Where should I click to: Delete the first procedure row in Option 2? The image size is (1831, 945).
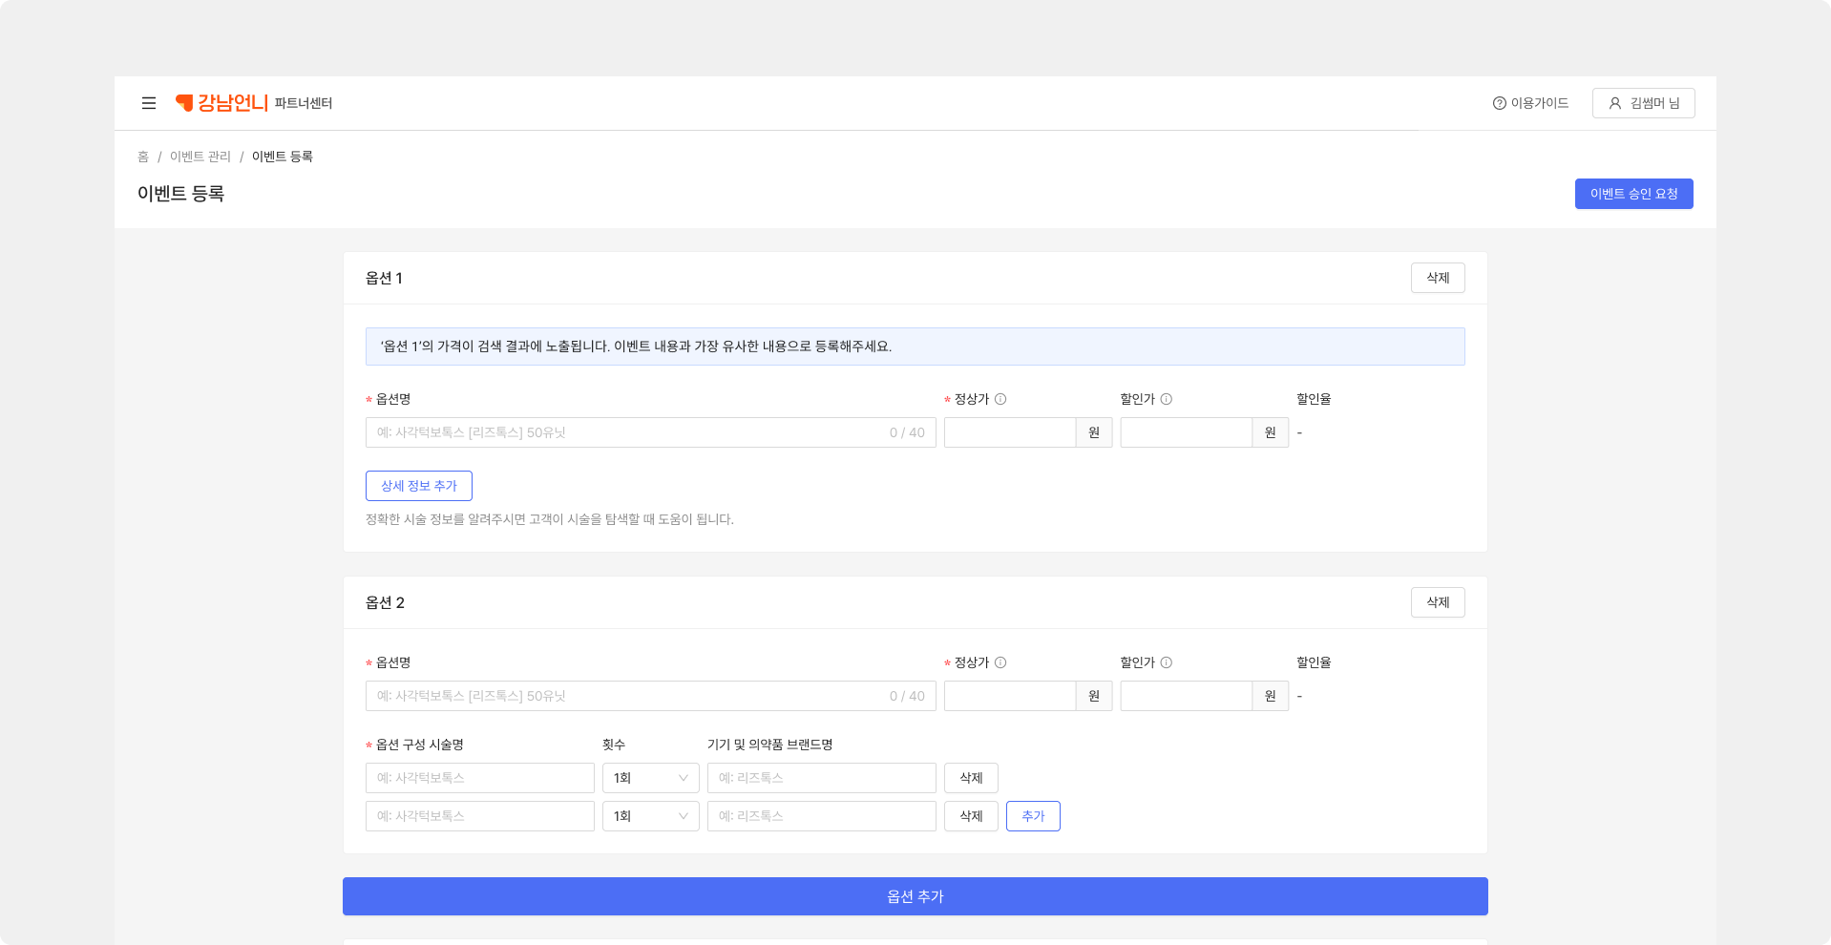tap(971, 778)
